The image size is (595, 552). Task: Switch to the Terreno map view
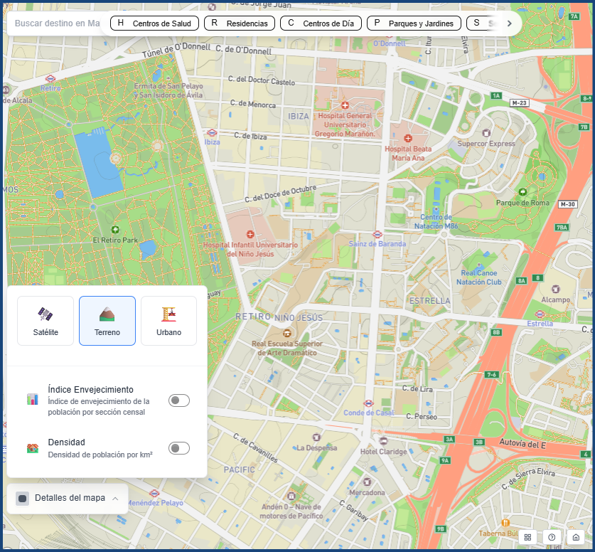pyautogui.click(x=107, y=321)
